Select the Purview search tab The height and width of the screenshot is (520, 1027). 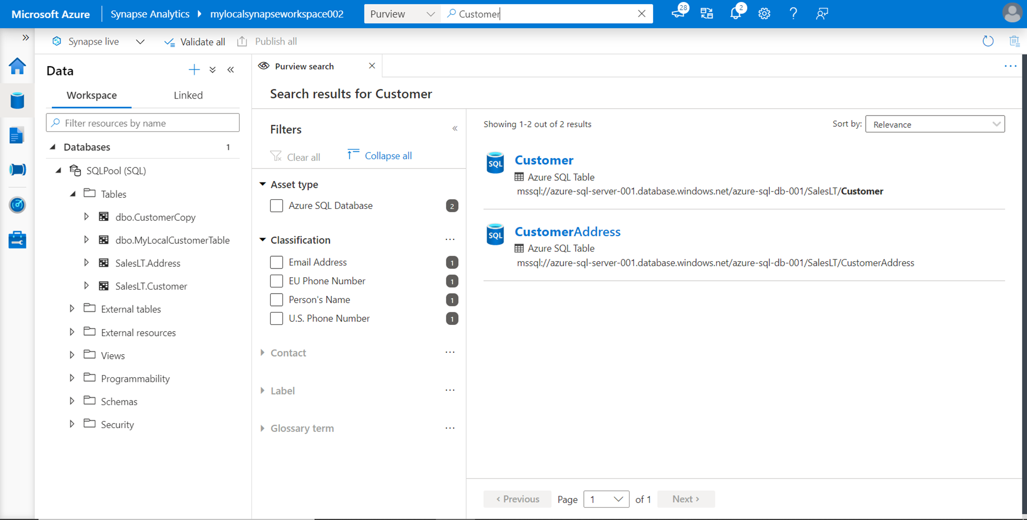304,66
